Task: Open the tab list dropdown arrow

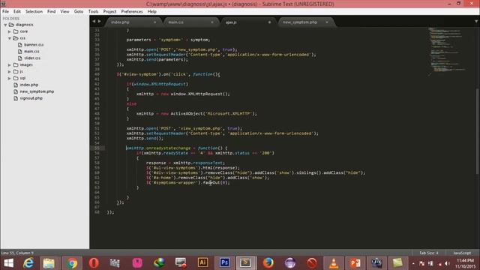Action: click(x=476, y=21)
